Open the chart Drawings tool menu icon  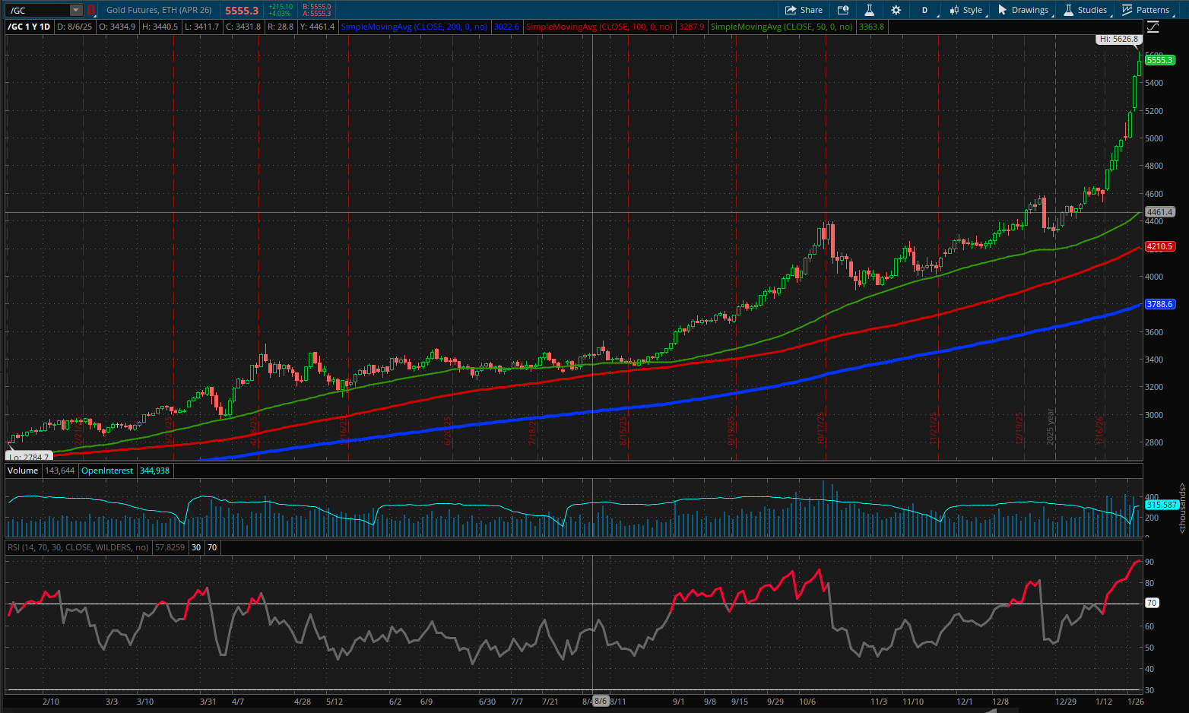tap(1003, 10)
